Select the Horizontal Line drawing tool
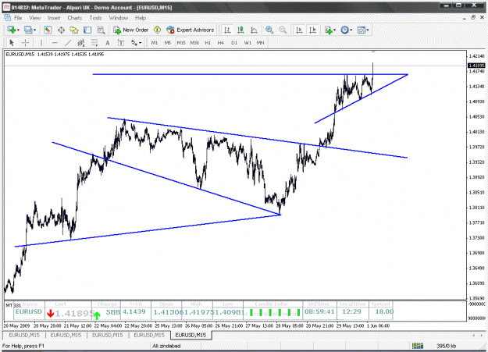488x352 pixels. 55,43
